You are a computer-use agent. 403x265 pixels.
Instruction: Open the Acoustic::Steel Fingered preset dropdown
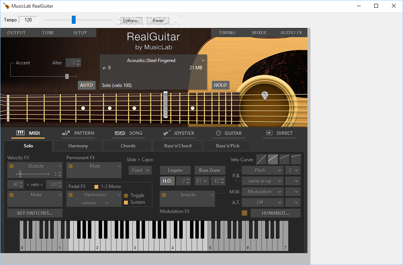(x=203, y=61)
